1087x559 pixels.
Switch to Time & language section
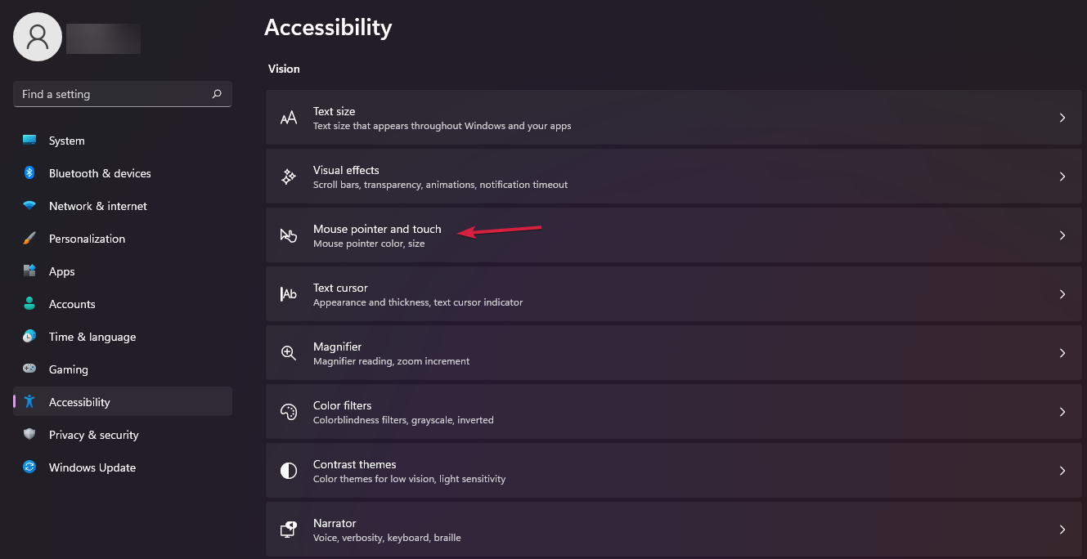(x=92, y=337)
